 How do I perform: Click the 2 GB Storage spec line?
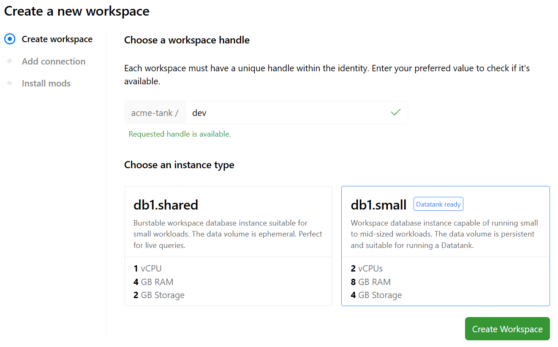[159, 295]
